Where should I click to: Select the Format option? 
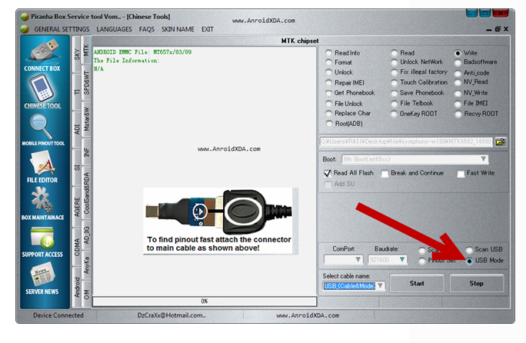click(329, 62)
